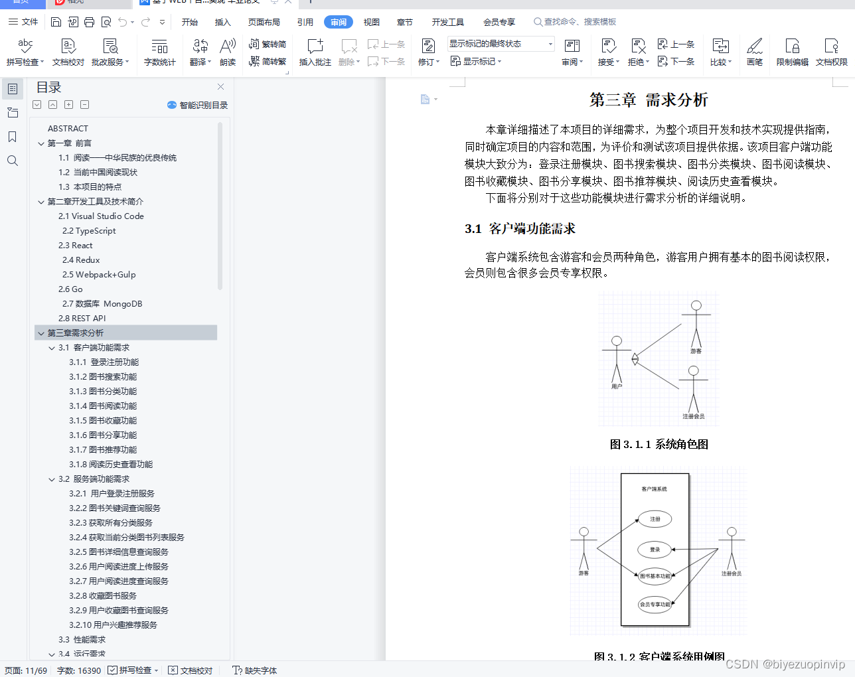The image size is (855, 677).
Task: Run 文档校对 document proofreading
Action: click(68, 52)
